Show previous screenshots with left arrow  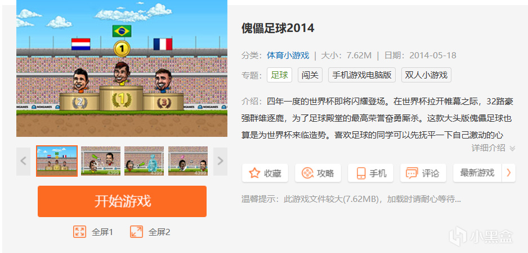click(23, 161)
